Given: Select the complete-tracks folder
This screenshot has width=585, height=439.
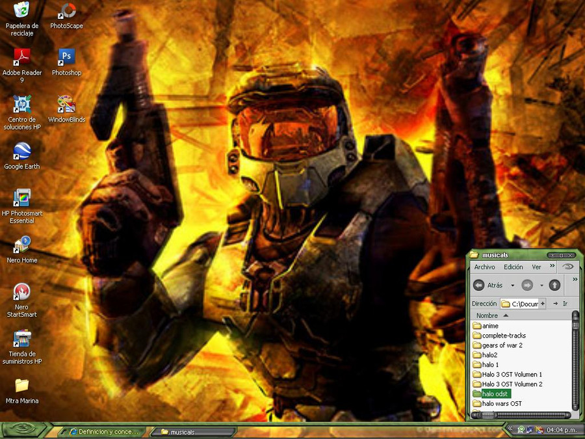Looking at the screenshot, I should click(499, 336).
